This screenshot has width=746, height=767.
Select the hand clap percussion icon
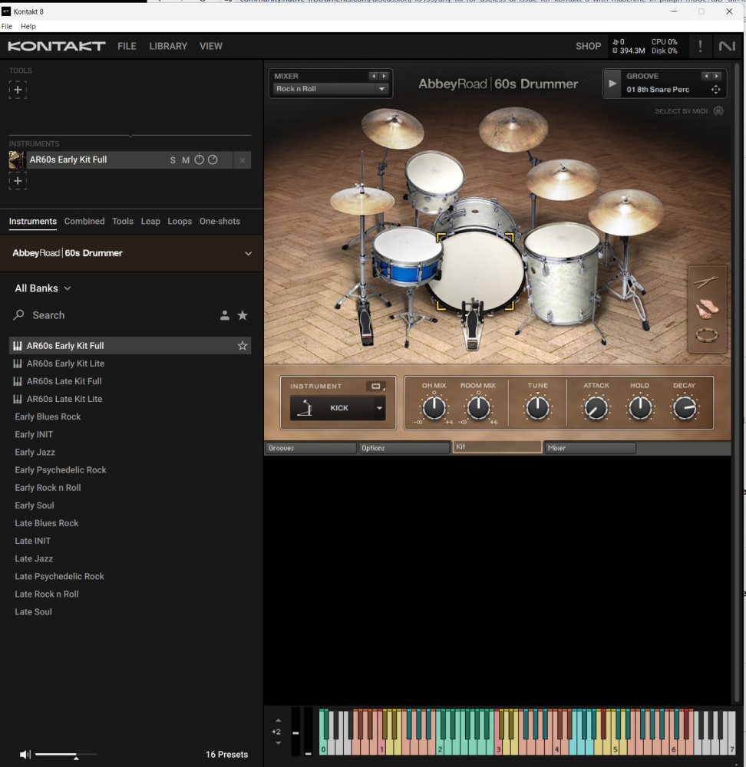click(x=707, y=309)
